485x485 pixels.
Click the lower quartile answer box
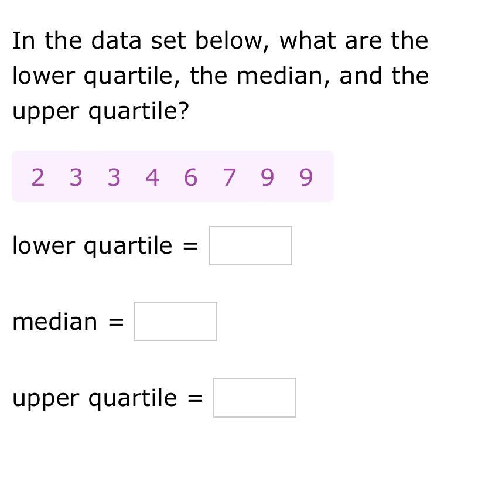tap(251, 245)
